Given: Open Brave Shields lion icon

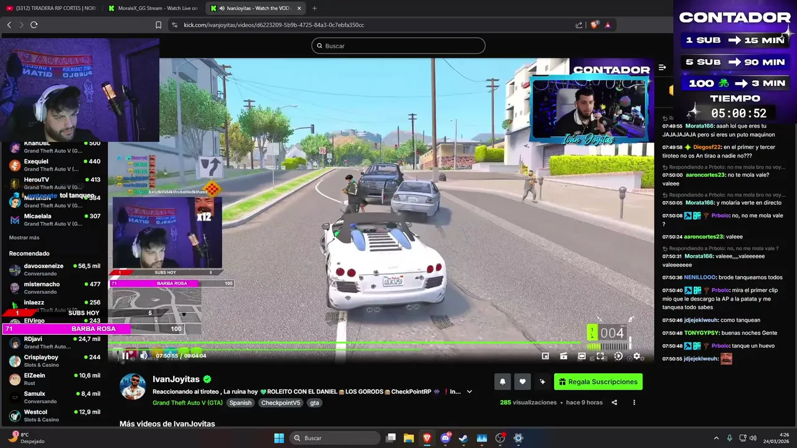Looking at the screenshot, I should click(594, 25).
